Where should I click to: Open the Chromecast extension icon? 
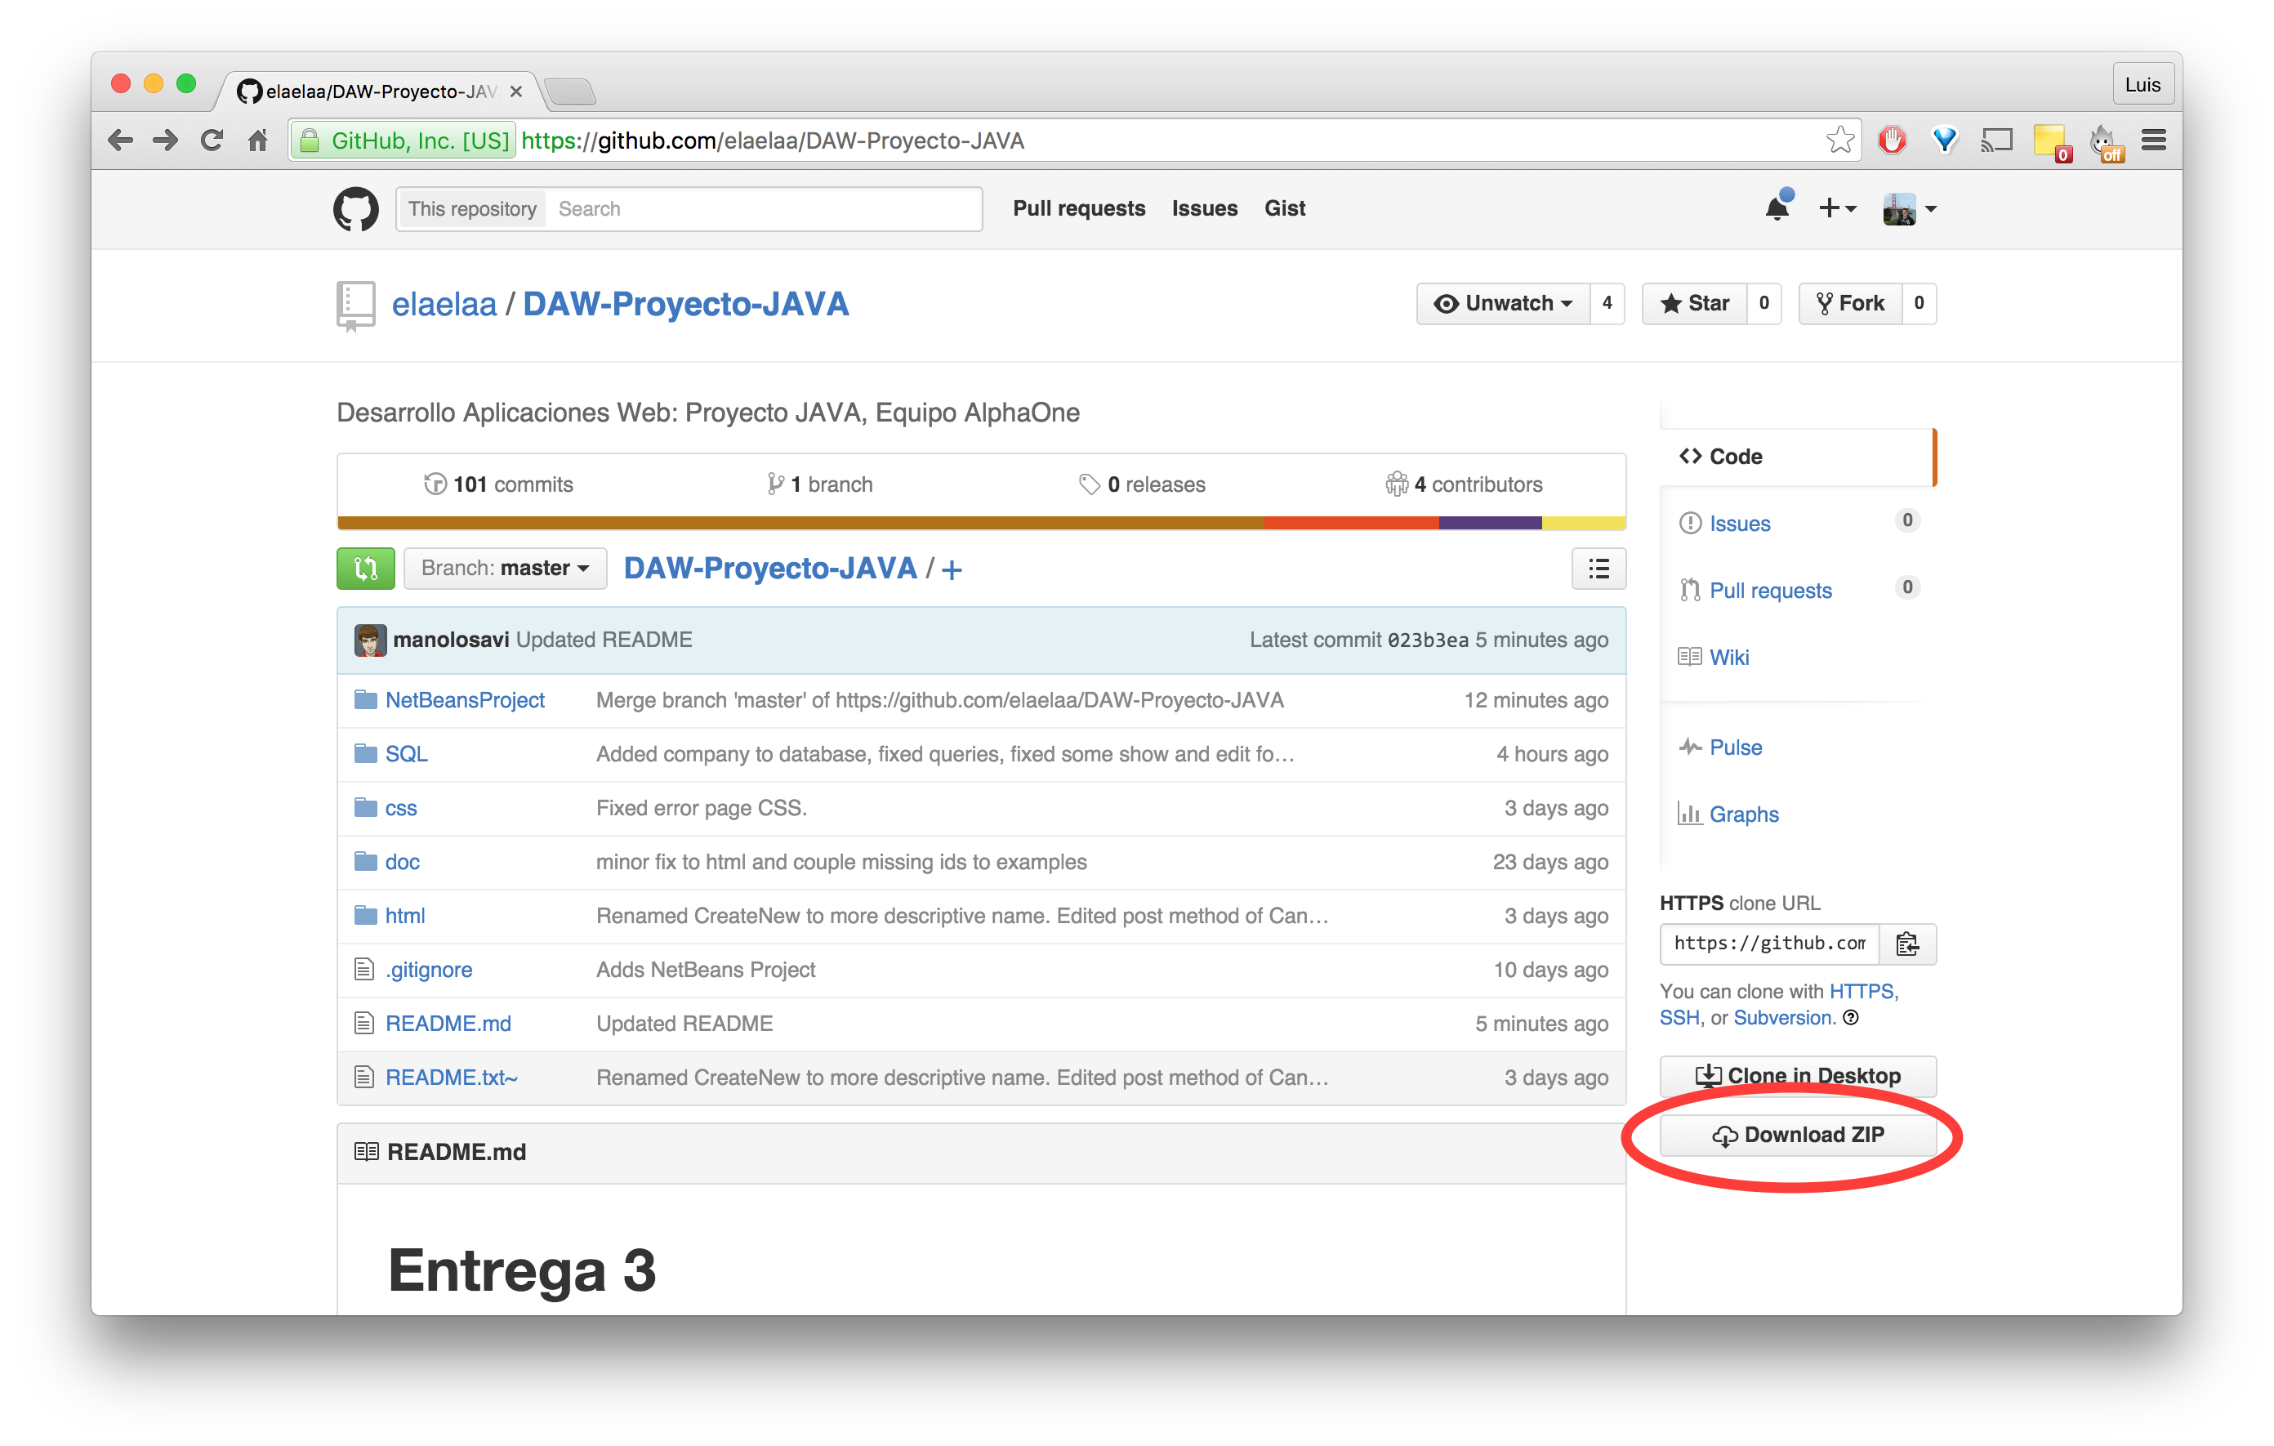point(1996,140)
